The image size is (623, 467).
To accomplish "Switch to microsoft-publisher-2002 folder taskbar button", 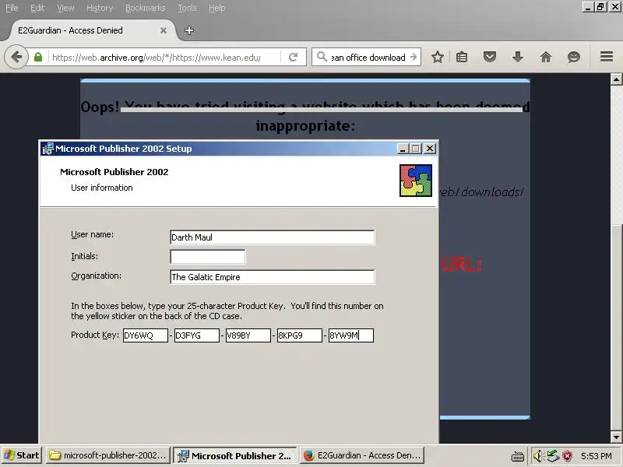I will (x=108, y=455).
